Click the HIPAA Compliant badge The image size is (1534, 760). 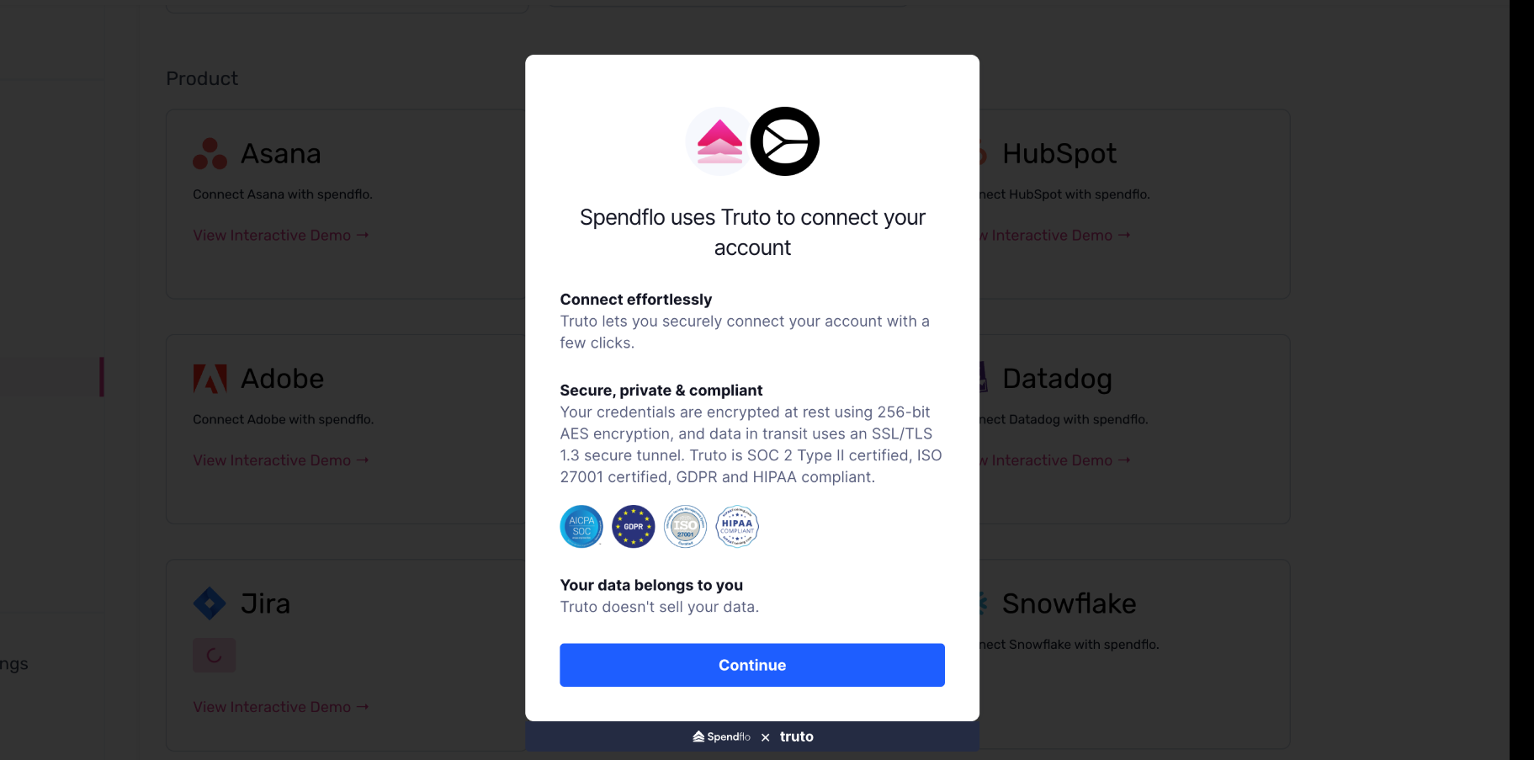click(737, 527)
